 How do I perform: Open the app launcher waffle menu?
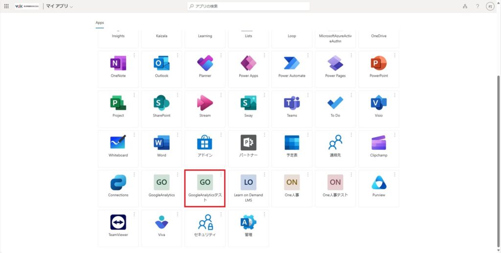pyautogui.click(x=6, y=6)
